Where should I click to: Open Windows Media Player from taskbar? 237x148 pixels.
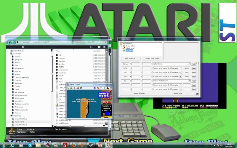coord(21,145)
